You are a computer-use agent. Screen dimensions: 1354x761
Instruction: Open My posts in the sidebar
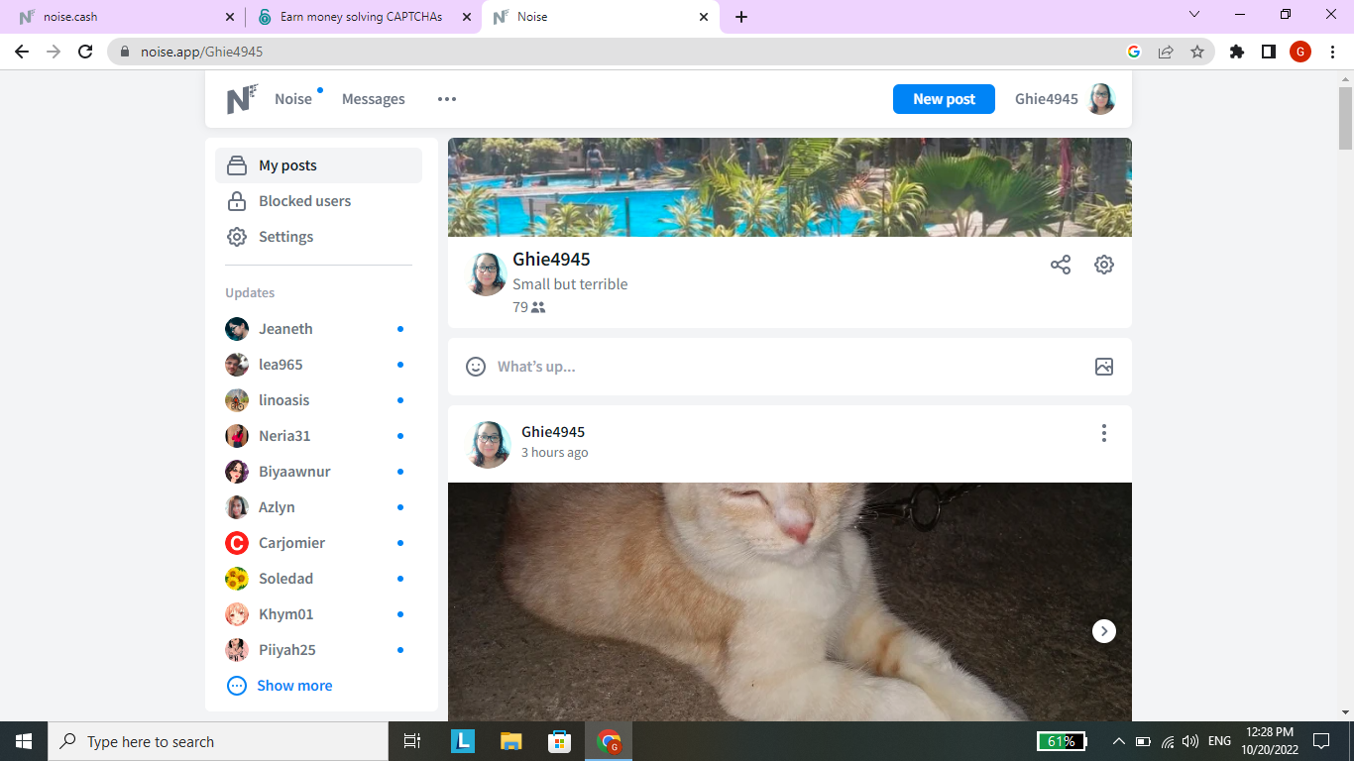point(318,165)
